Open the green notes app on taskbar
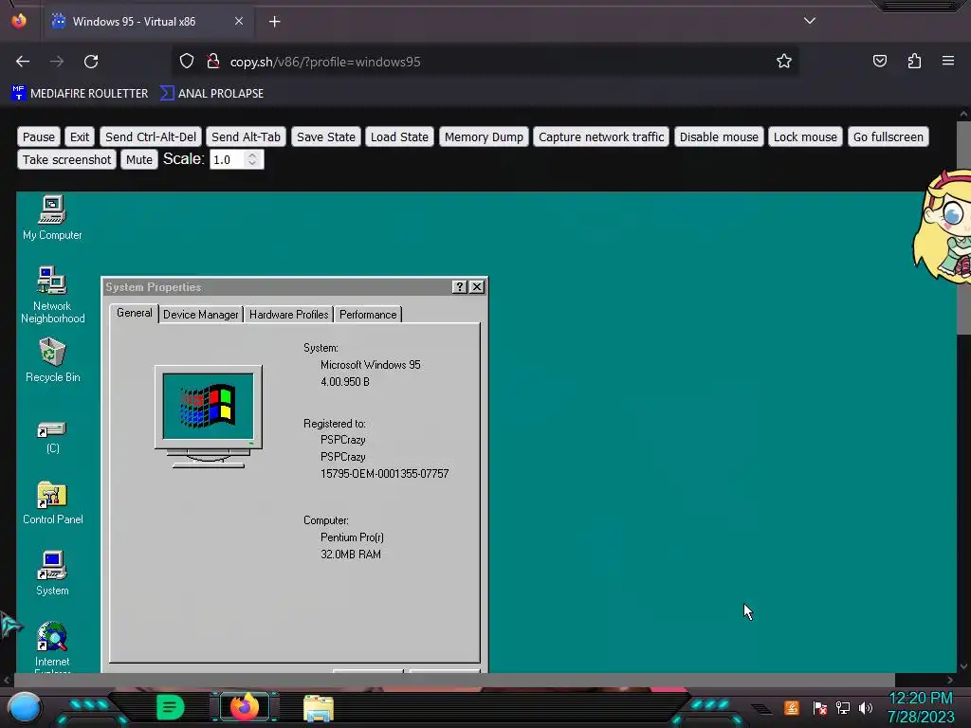The width and height of the screenshot is (971, 728). 170,707
